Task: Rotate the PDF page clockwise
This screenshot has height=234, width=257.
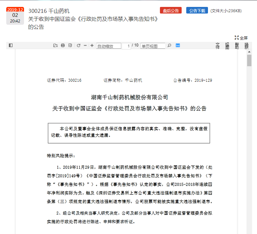Action: pos(79,45)
